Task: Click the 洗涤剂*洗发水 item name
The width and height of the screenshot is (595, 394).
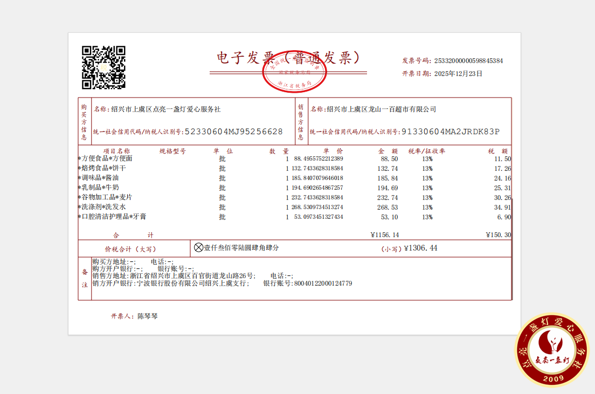Action: (103, 207)
